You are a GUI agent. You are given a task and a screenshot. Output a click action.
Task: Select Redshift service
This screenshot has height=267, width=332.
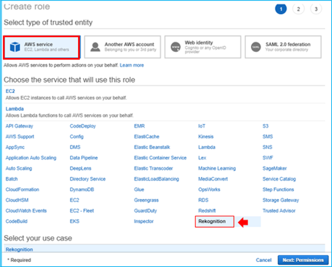pyautogui.click(x=207, y=211)
